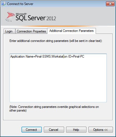
Task: Click the 'Enter additional connection string parameters' label
Action: (x=56, y=41)
